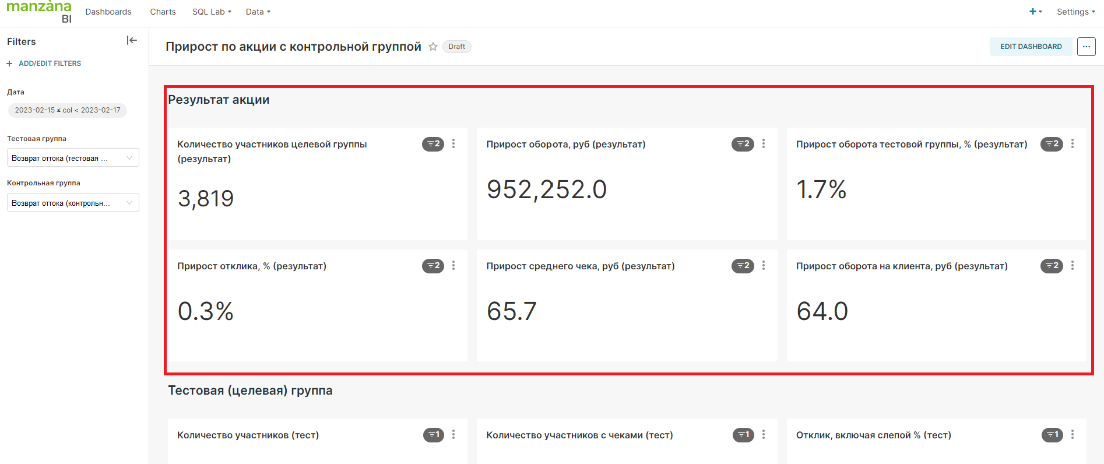
Task: Open dashboard three-dot actions menu
Action: [1086, 47]
